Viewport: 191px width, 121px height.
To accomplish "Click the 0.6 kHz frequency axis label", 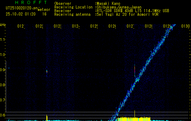I will pos(3,115).
